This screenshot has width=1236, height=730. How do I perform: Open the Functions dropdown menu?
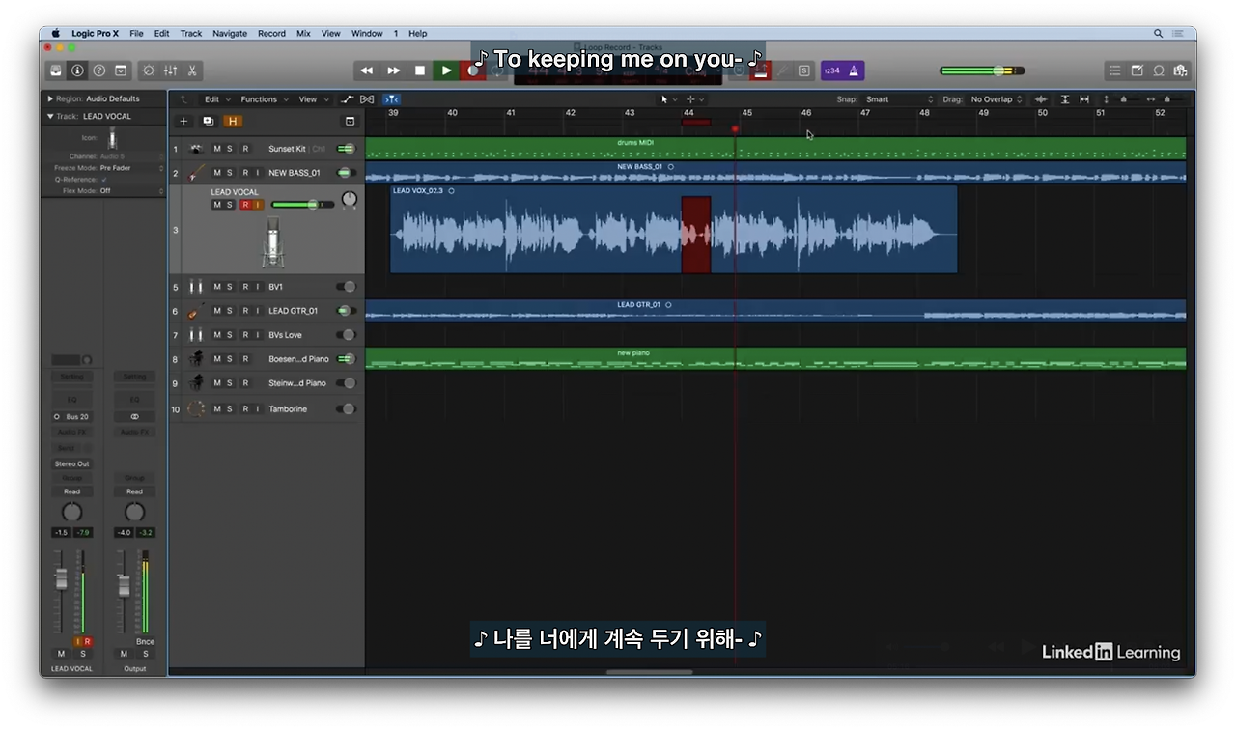(x=264, y=99)
